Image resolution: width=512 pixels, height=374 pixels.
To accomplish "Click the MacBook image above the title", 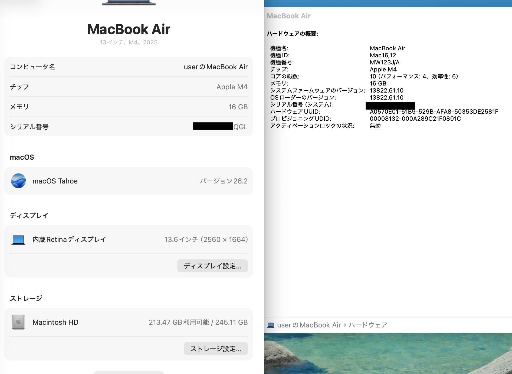I will coord(129,3).
